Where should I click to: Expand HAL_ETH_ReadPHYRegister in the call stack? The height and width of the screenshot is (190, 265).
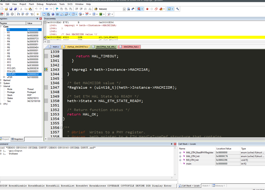point(180,152)
